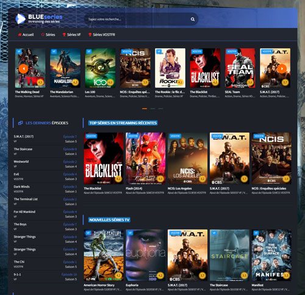Open The Terminal List episode entry
Viewport: 305px width, 295px height.
point(45,202)
